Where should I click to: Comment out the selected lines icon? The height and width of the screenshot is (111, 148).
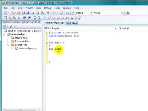click(35, 18)
